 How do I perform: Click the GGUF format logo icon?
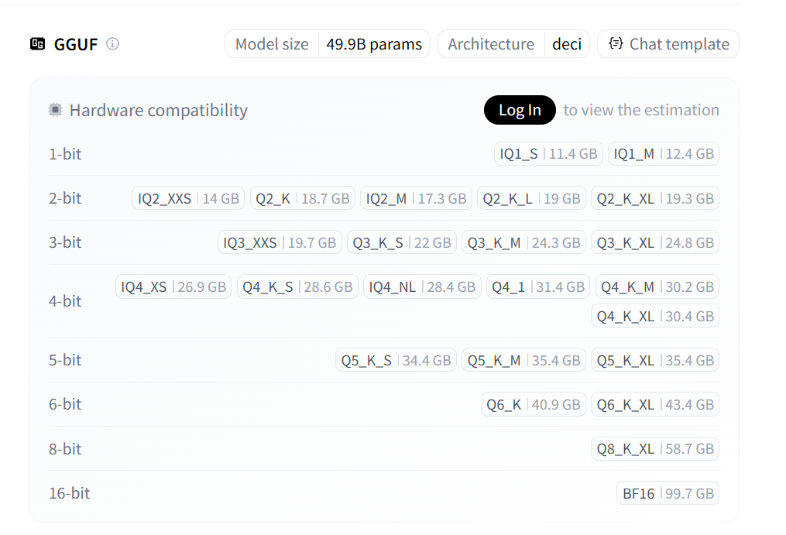[x=37, y=44]
